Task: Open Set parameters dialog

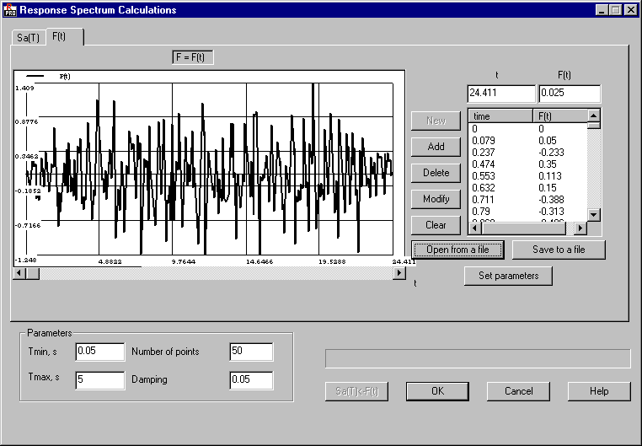Action: point(509,276)
